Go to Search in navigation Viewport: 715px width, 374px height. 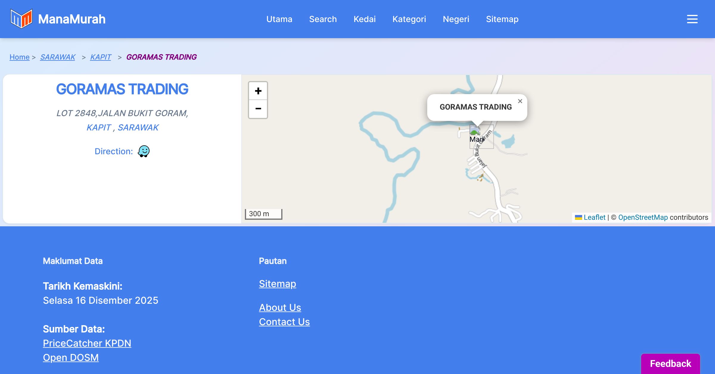323,19
